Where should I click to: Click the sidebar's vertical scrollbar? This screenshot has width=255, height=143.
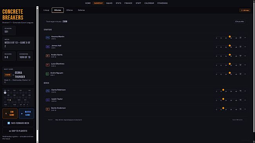[37, 70]
